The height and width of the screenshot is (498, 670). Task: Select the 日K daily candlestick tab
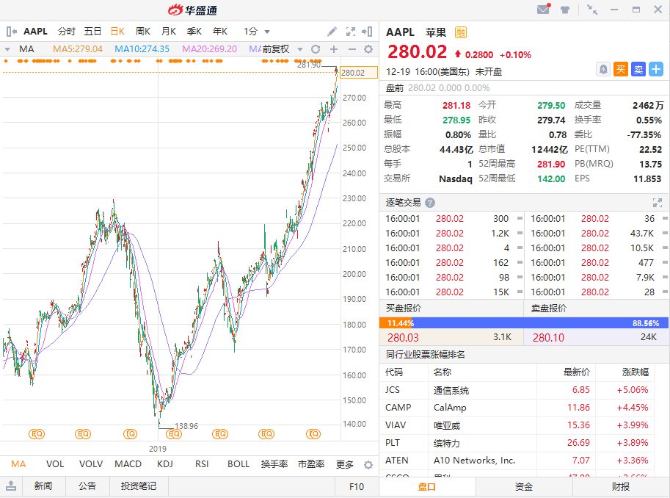pyautogui.click(x=117, y=32)
